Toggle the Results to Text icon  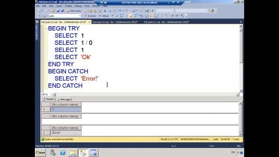147,16
